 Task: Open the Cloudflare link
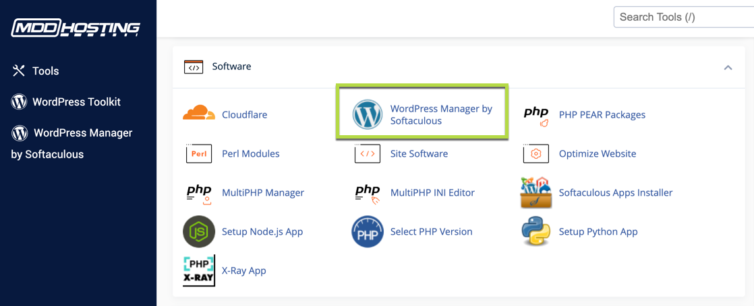244,115
